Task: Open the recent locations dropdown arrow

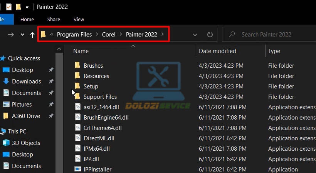Action: tap(23, 35)
